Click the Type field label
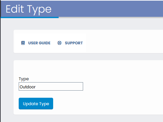 point(24,79)
